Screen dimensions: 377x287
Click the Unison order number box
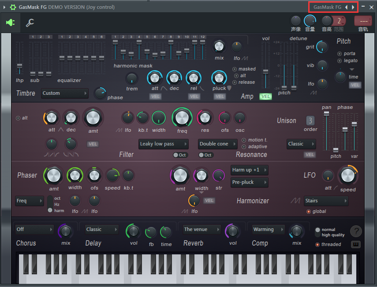310,121
